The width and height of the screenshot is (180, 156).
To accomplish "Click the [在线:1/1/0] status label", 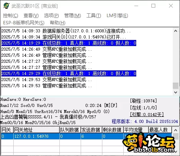I will [x=143, y=108].
